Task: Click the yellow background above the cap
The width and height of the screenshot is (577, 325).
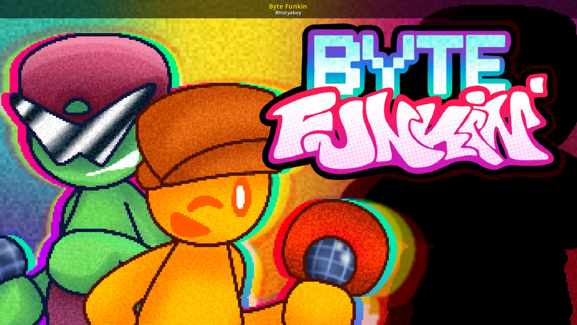Action: (x=228, y=51)
